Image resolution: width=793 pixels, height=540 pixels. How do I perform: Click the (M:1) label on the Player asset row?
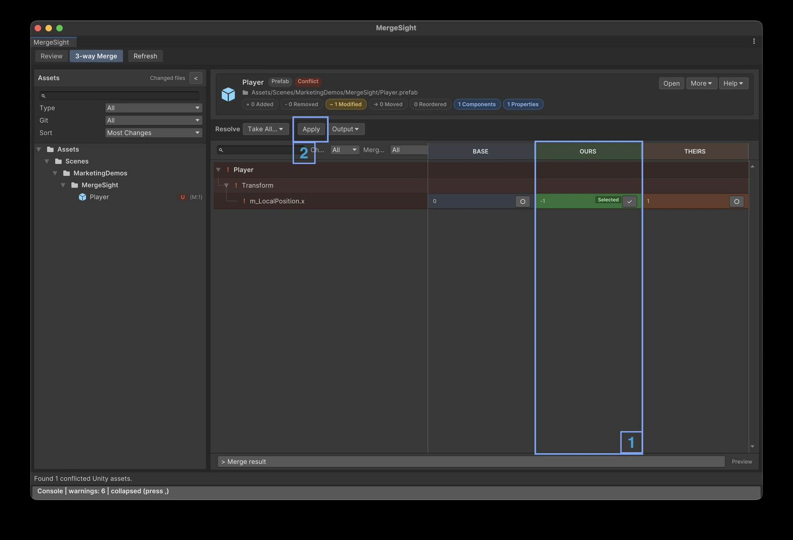coord(196,197)
